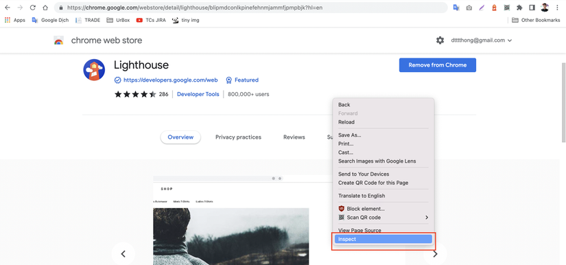
Task: Open the TRADE bookmark
Action: point(88,20)
